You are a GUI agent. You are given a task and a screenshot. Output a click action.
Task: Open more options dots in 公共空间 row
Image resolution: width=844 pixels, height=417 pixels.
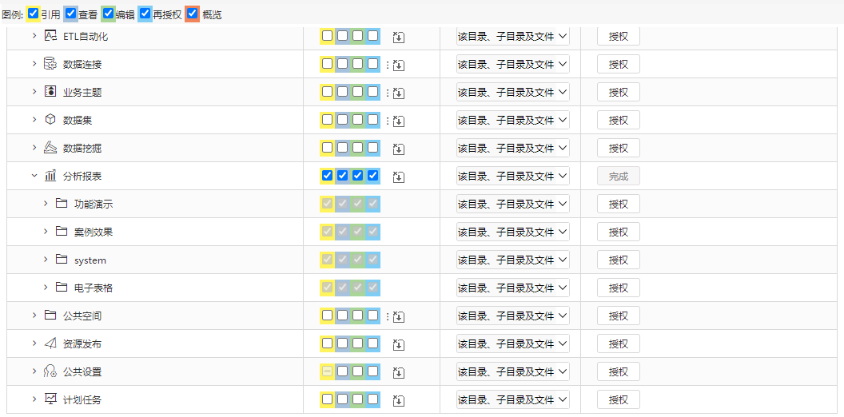coord(387,316)
